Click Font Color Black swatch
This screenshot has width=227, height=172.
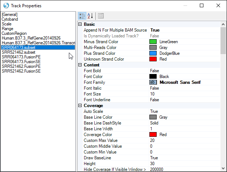click(153, 77)
